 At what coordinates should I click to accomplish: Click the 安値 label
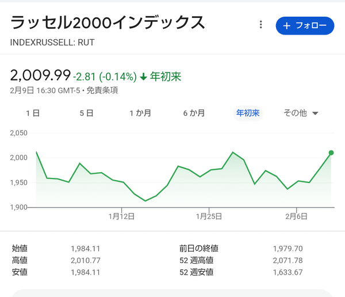click(20, 272)
